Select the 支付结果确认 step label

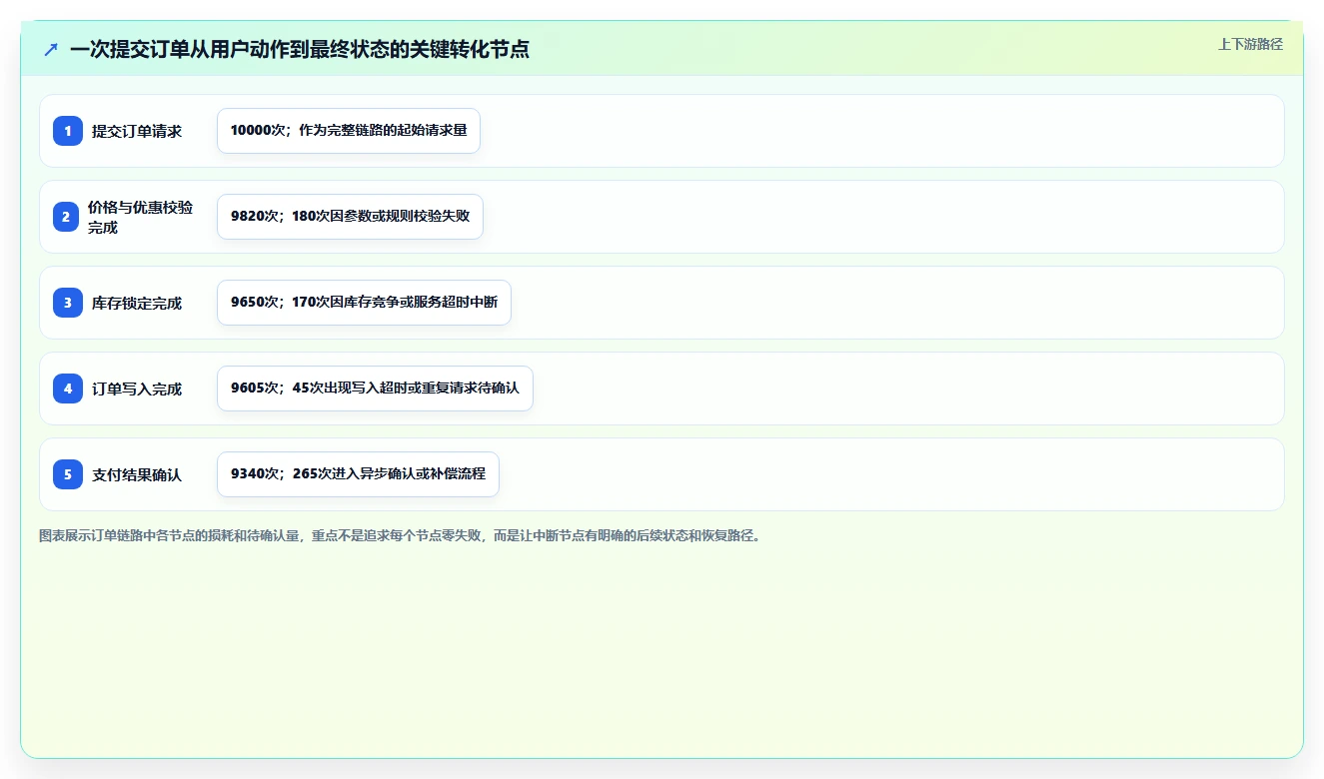[137, 474]
